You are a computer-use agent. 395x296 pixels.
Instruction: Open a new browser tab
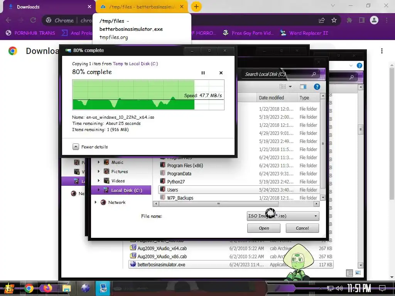196,7
